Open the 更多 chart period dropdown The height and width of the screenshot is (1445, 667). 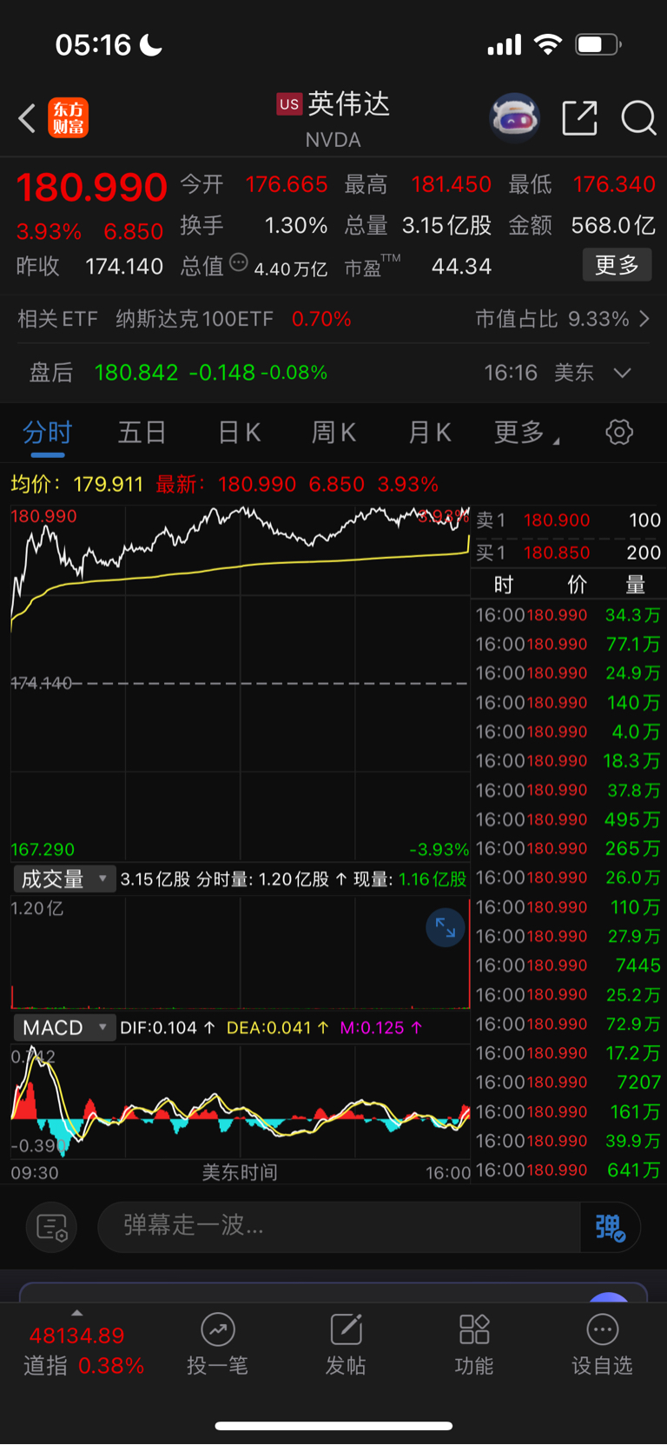(x=526, y=432)
